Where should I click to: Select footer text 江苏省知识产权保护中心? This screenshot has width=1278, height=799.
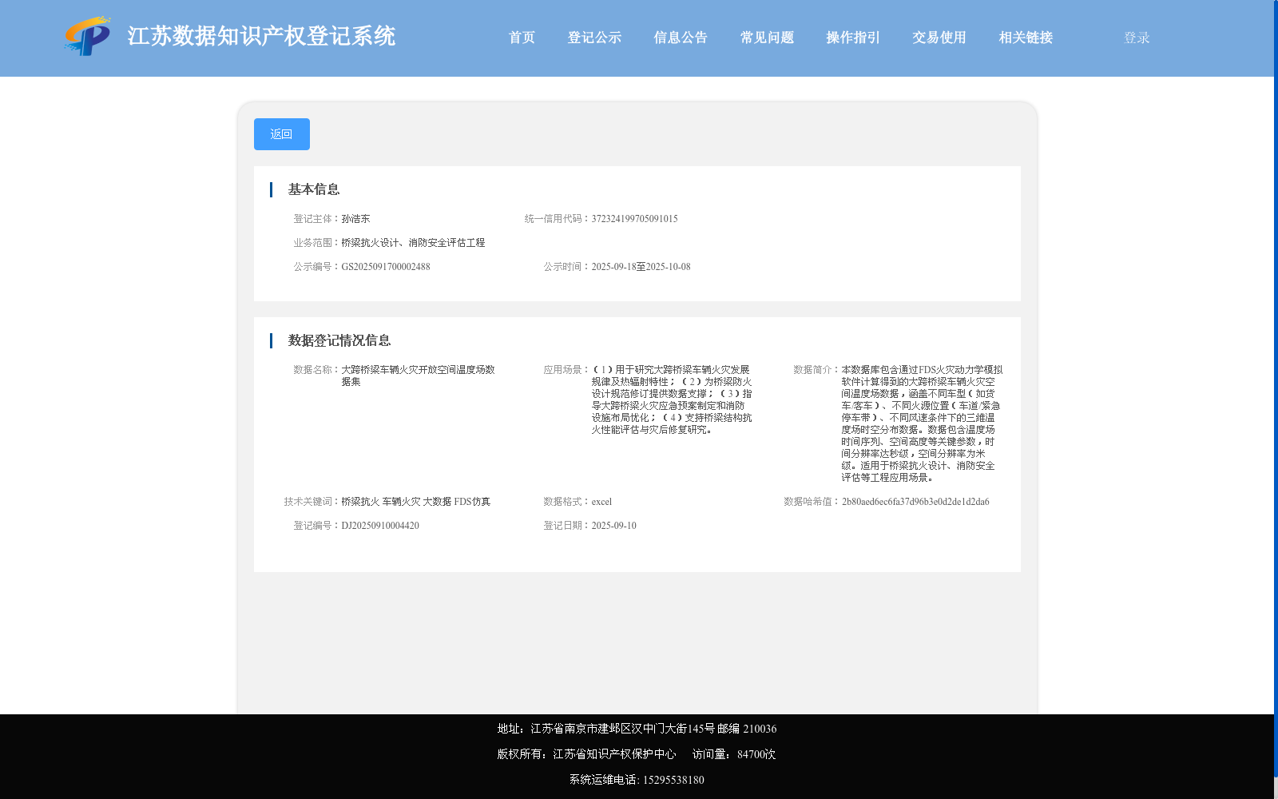pos(614,754)
